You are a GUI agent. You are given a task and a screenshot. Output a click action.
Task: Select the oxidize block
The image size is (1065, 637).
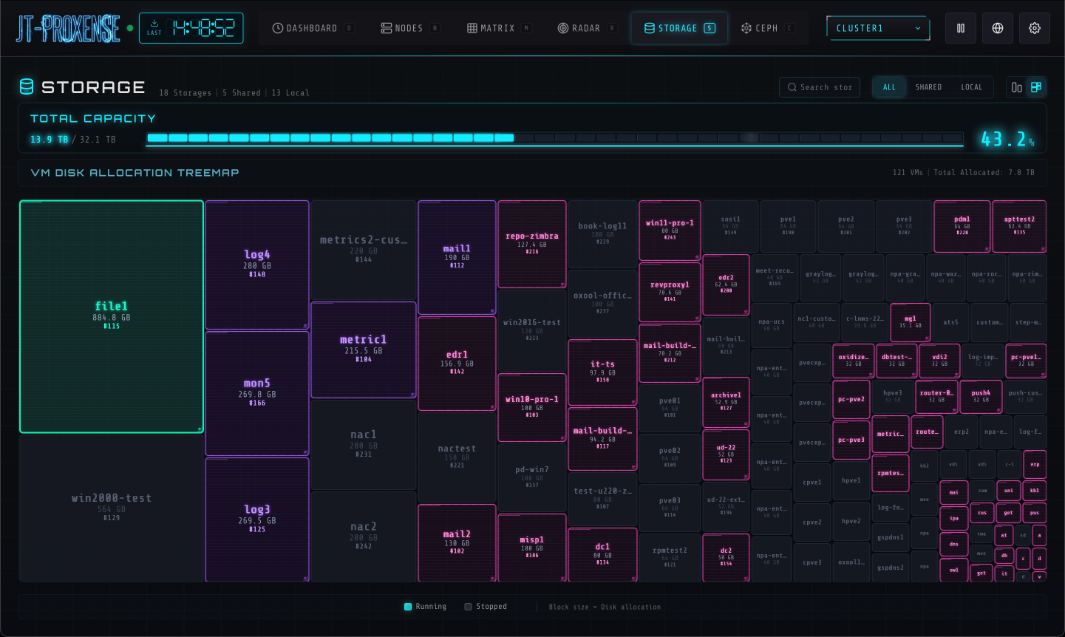pos(854,361)
